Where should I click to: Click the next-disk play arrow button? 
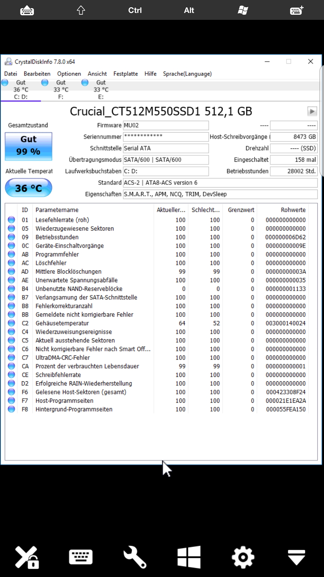(x=312, y=111)
